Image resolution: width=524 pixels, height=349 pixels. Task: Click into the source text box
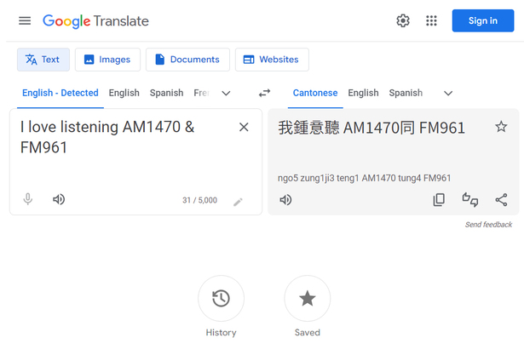pos(124,137)
